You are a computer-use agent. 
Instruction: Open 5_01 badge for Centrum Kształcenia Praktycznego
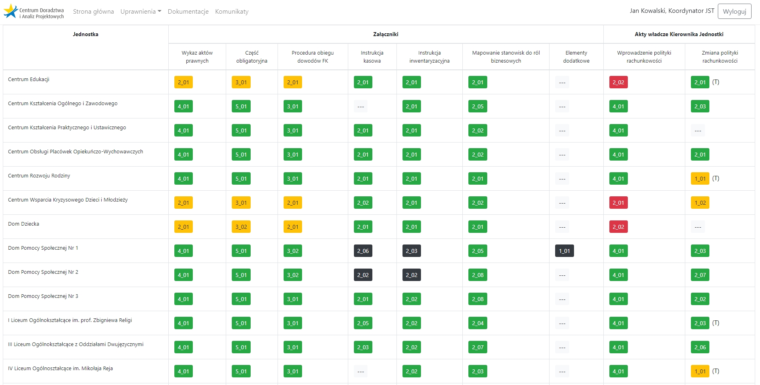[241, 130]
